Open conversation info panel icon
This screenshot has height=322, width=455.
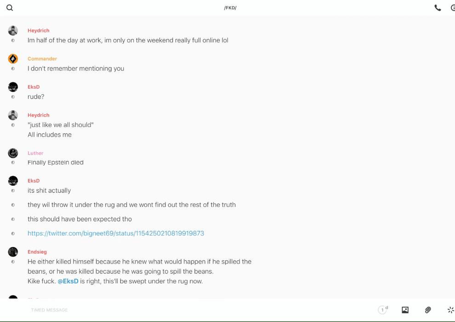coord(452,8)
